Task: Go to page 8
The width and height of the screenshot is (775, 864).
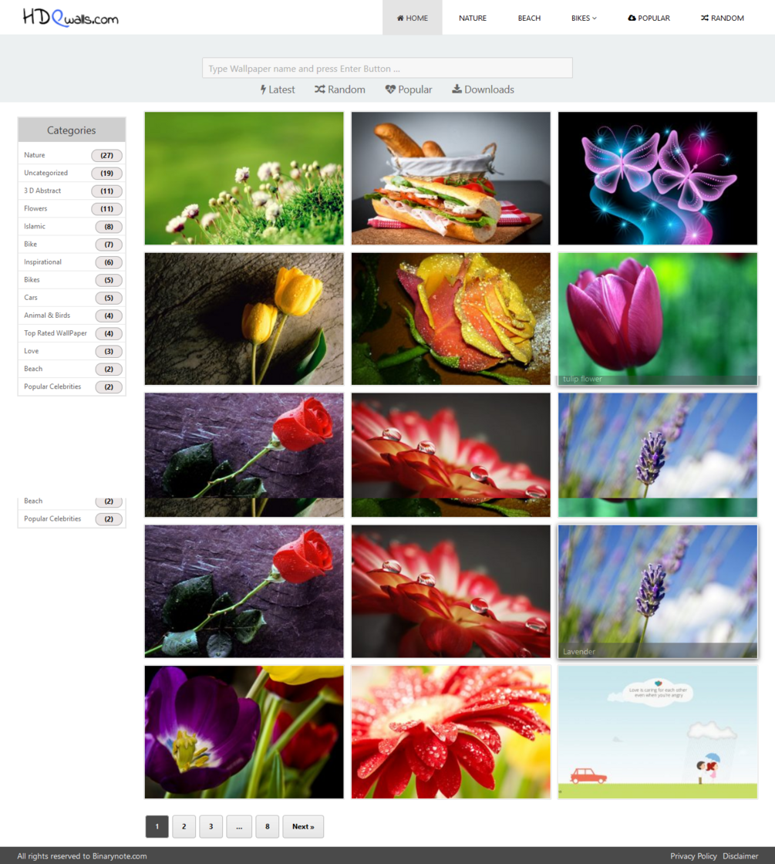Action: [x=267, y=826]
